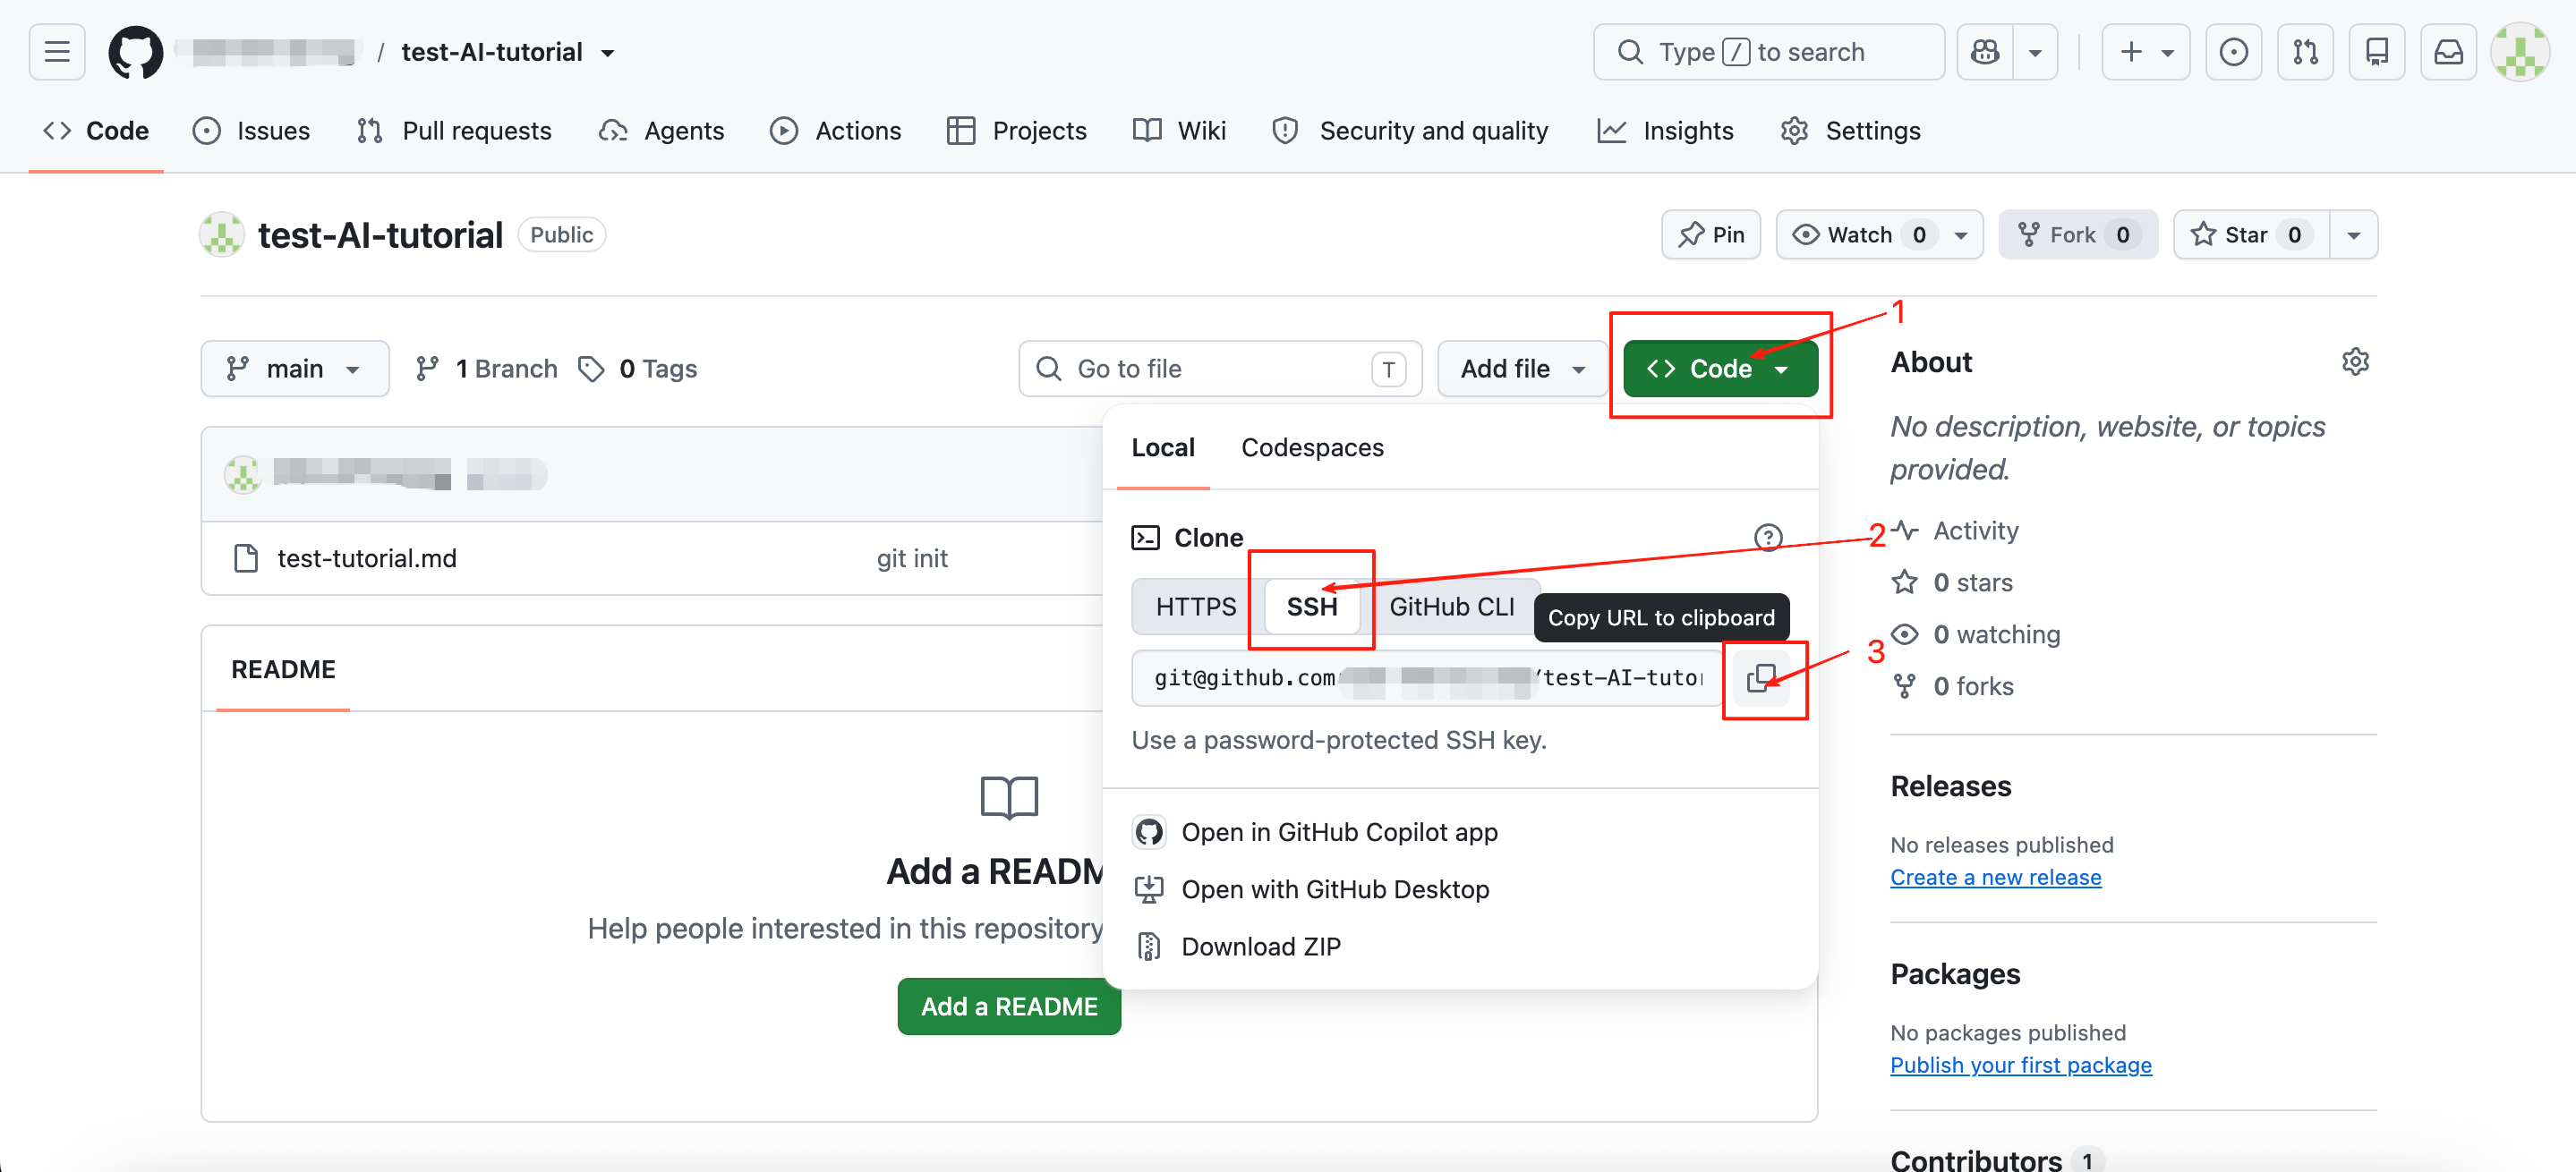The height and width of the screenshot is (1172, 2576).
Task: Copy the SSH clone URL to clipboard
Action: pyautogui.click(x=1761, y=678)
